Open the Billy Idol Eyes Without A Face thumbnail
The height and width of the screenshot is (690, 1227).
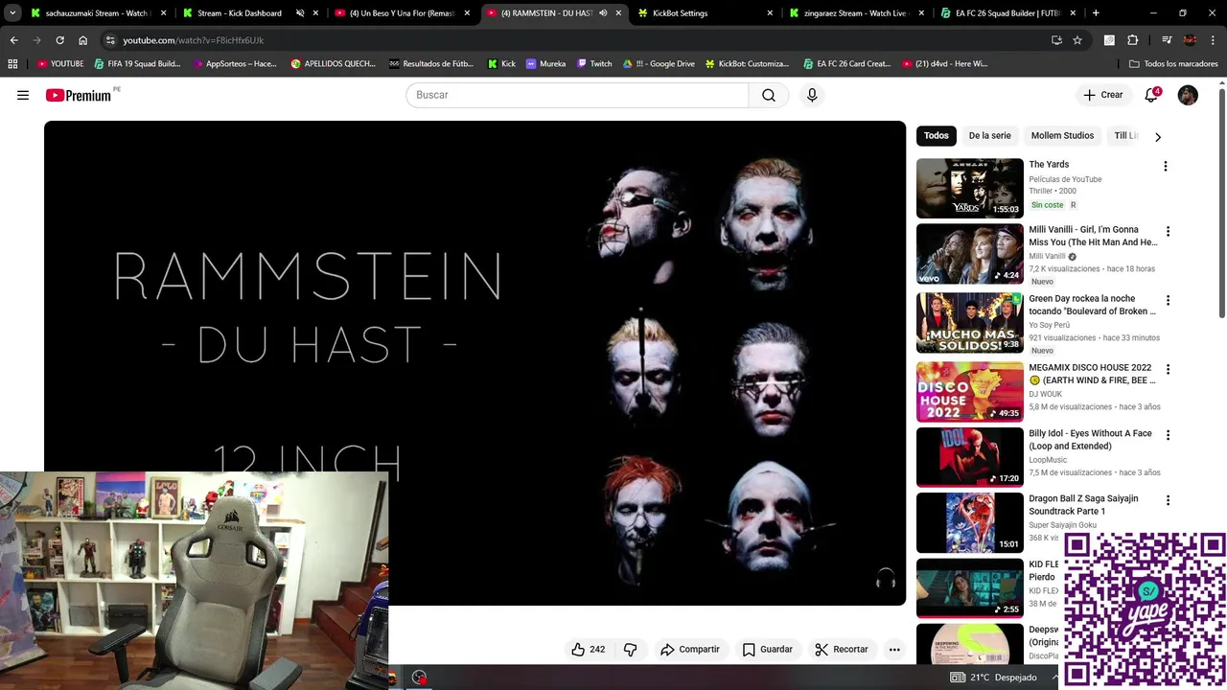pos(969,457)
